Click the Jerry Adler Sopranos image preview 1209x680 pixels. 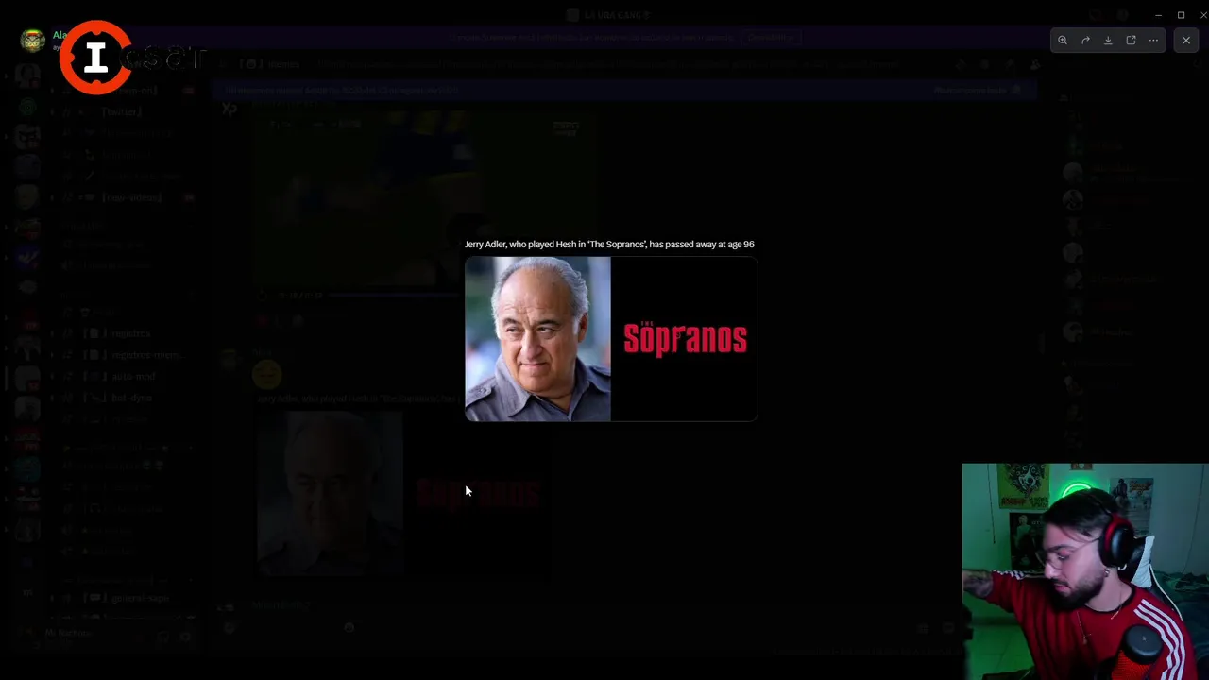pyautogui.click(x=611, y=339)
